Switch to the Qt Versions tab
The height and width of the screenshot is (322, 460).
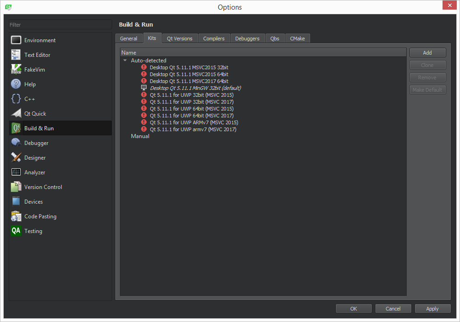click(x=179, y=39)
